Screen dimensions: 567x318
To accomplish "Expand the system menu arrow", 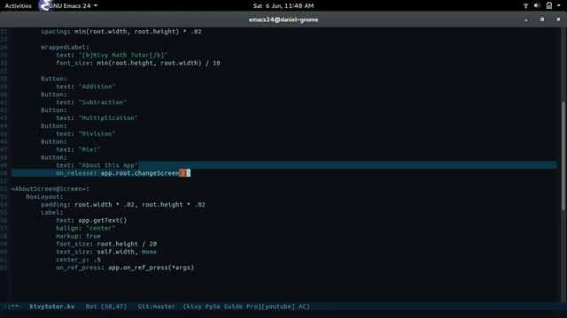I will coord(559,6).
